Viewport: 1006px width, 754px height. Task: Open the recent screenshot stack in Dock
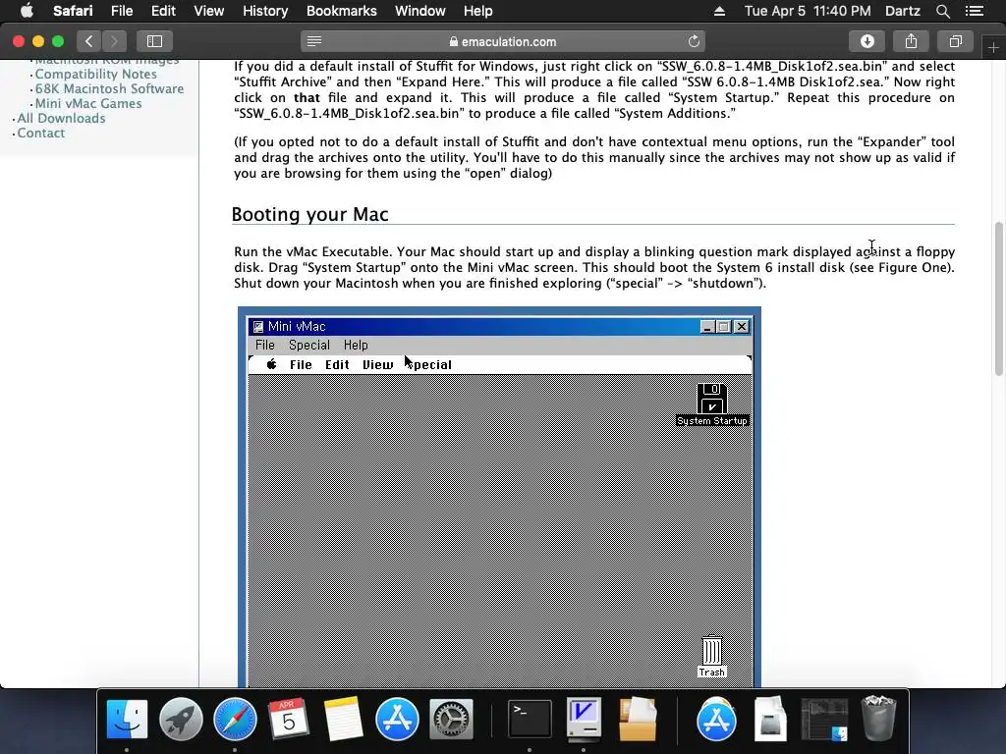(x=824, y=719)
